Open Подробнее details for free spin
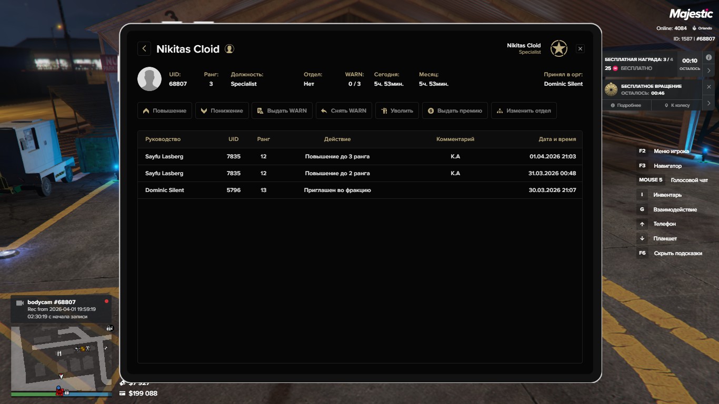 pos(626,105)
